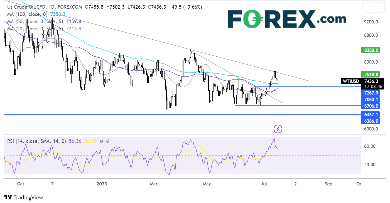This screenshot has height=203, width=390.
Task: Click the purple lightning event icon
Action: [278, 129]
